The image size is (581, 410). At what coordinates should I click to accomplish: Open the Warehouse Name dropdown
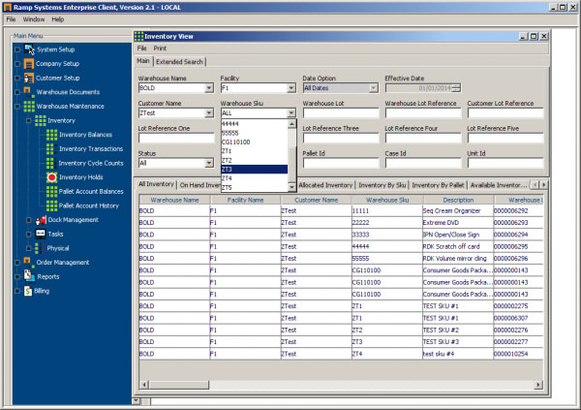pyautogui.click(x=209, y=88)
